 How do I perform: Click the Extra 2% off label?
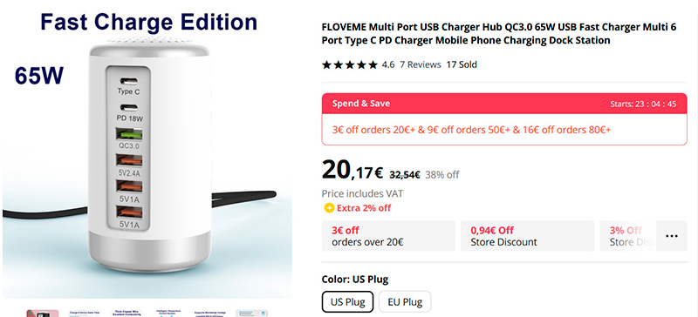(x=364, y=207)
